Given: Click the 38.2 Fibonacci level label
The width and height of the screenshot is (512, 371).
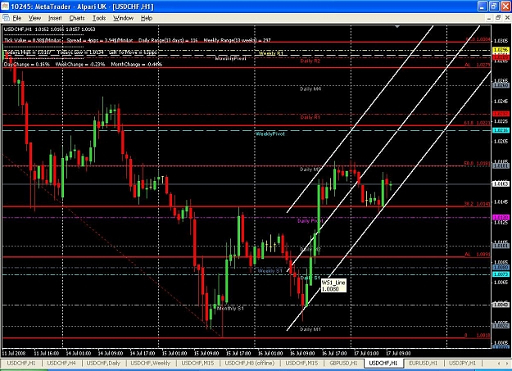Looking at the screenshot, I should coord(477,204).
